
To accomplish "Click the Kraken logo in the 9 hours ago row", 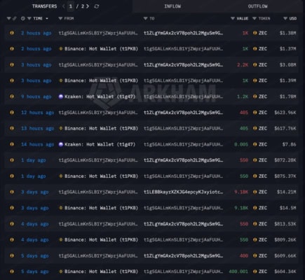I will click(61, 97).
